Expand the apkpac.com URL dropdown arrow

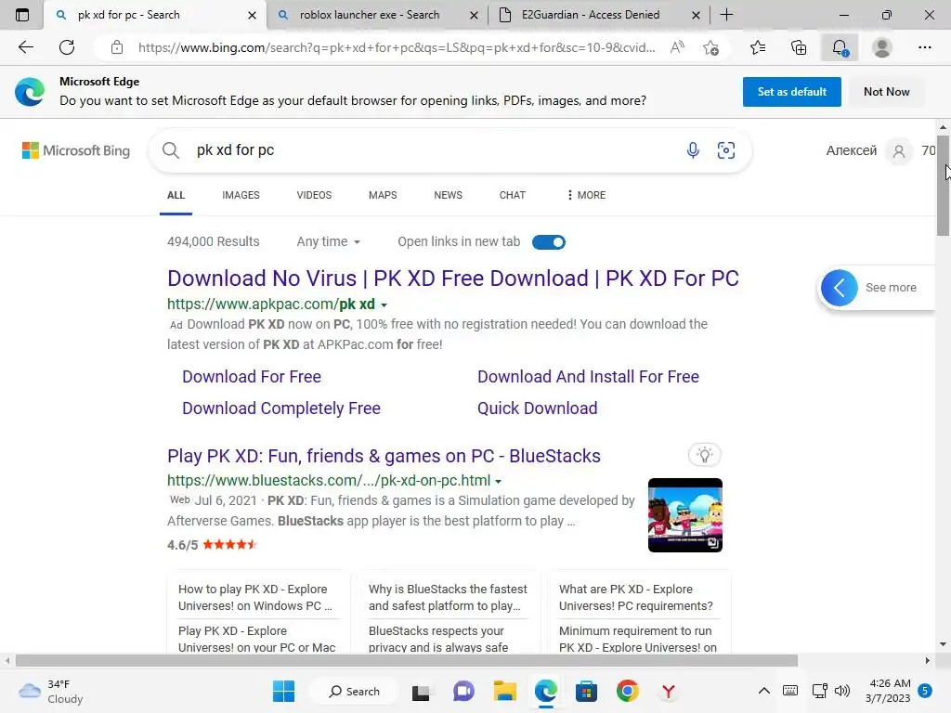coord(384,305)
